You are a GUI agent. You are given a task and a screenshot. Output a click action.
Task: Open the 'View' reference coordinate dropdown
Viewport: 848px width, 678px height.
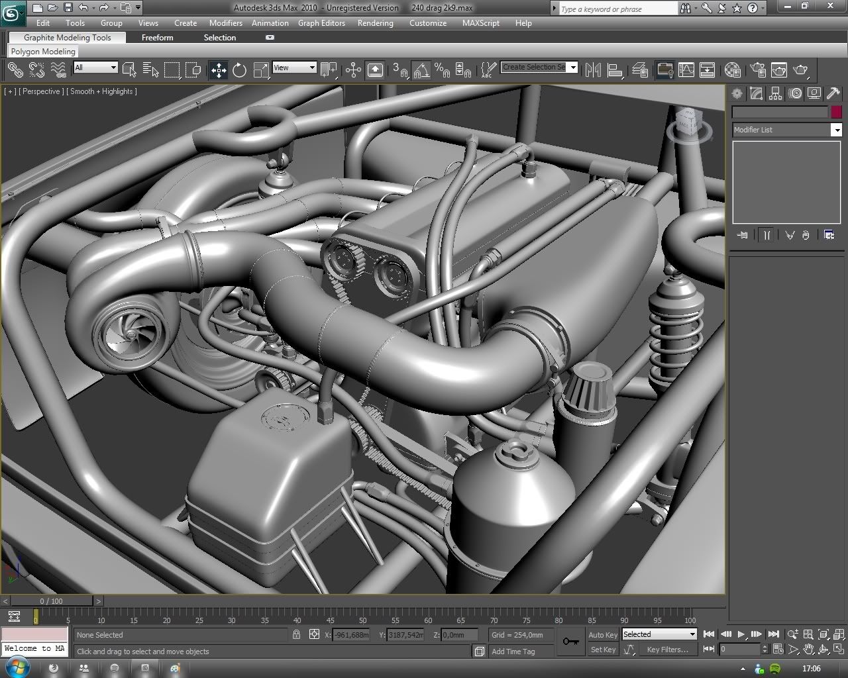pos(295,68)
